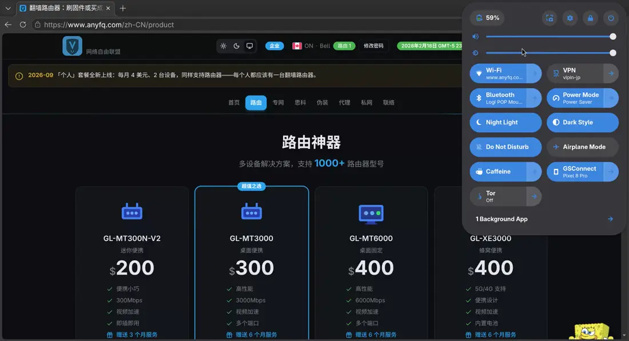Open the browser tab list dropdown
Screen dimensions: 629x341
tap(8, 8)
